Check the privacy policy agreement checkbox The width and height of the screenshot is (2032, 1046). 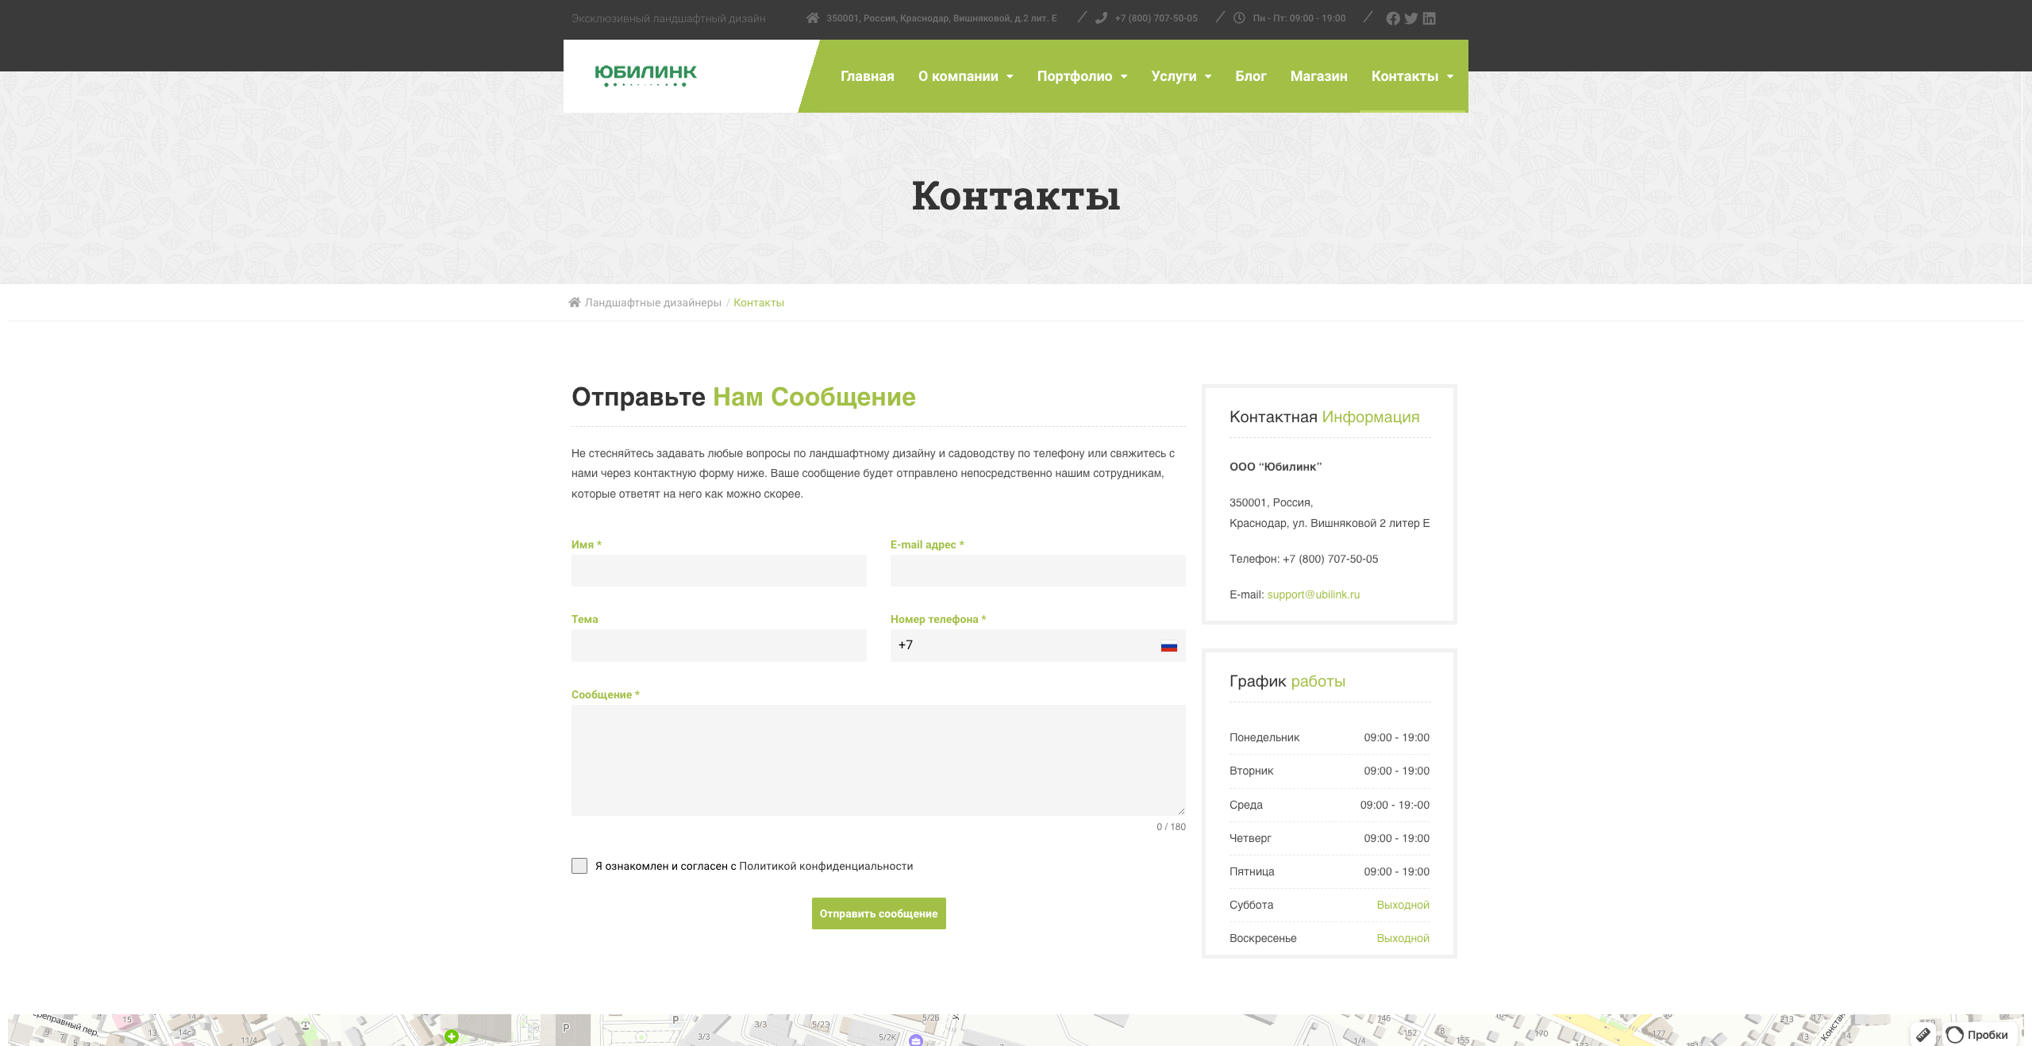[579, 866]
